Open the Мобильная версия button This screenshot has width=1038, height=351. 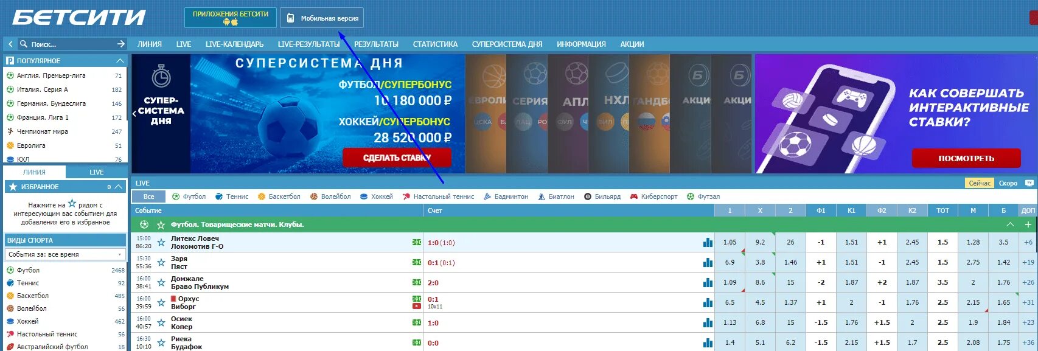322,18
